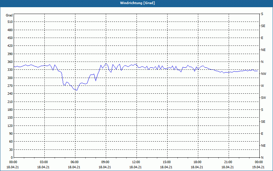Select the "Grad" unit label on the y-axis
This screenshot has width=273, height=171.
pyautogui.click(x=9, y=15)
